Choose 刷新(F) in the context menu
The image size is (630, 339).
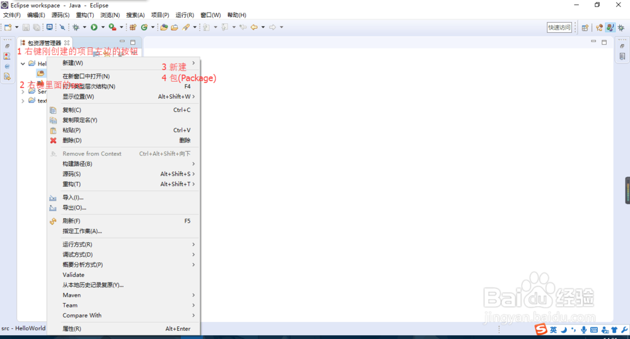pos(123,221)
